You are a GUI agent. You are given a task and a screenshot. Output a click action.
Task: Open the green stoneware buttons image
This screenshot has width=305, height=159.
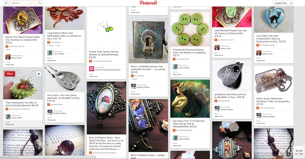coord(190,29)
